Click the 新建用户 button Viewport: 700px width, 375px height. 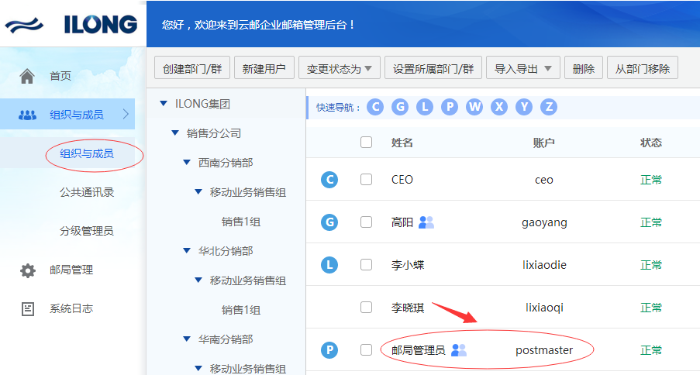click(x=264, y=69)
